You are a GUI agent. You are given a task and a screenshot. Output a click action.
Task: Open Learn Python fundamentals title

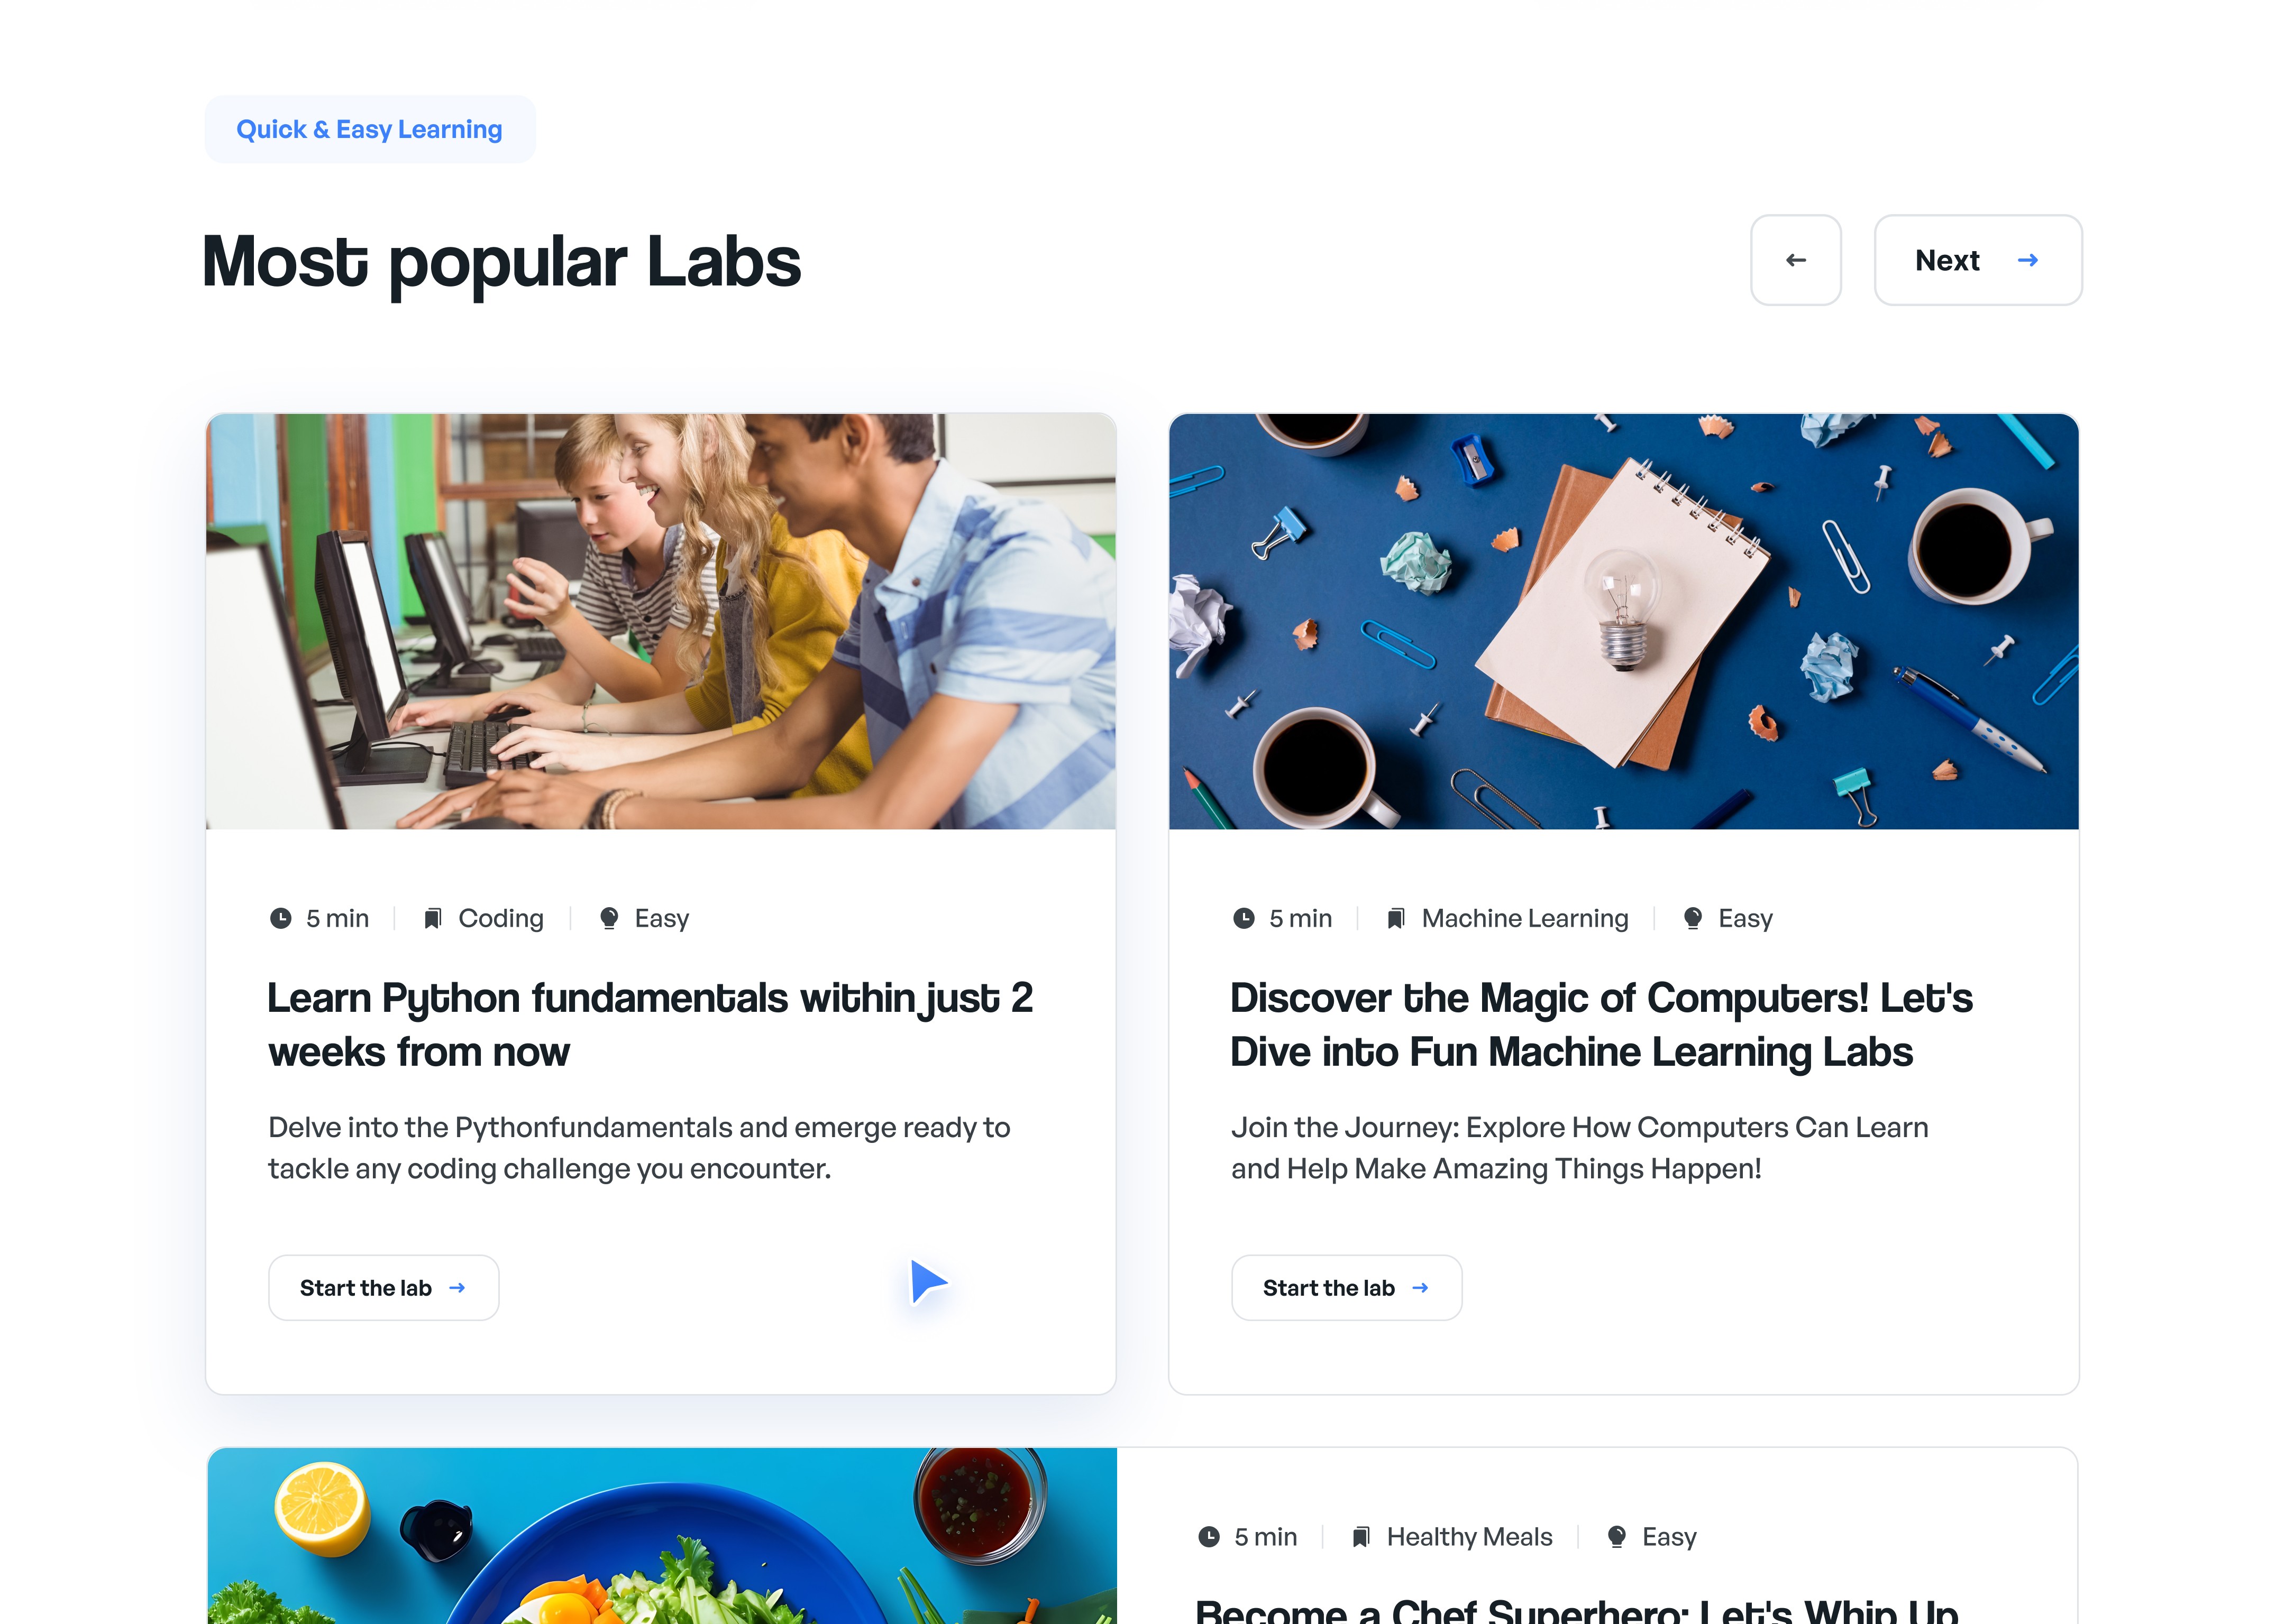click(x=650, y=1025)
